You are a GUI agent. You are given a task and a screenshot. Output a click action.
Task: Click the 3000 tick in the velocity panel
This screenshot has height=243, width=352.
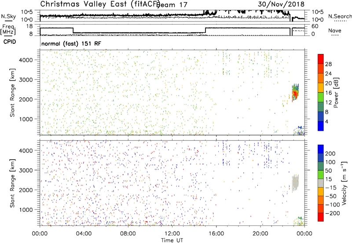pos(26,170)
